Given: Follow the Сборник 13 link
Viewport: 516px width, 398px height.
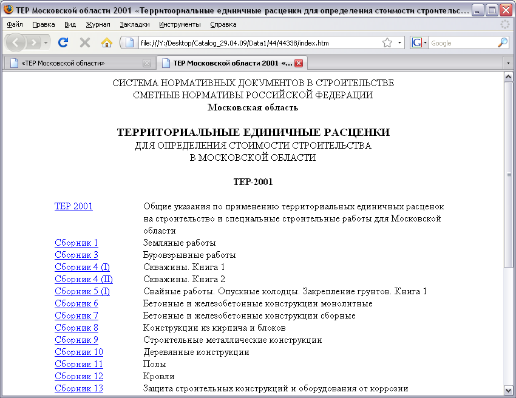Looking at the screenshot, I should [79, 388].
